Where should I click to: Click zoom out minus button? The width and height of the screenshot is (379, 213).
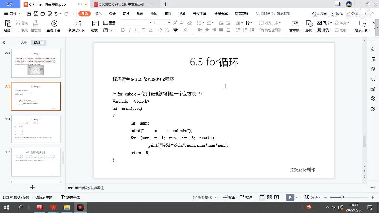click(325, 197)
